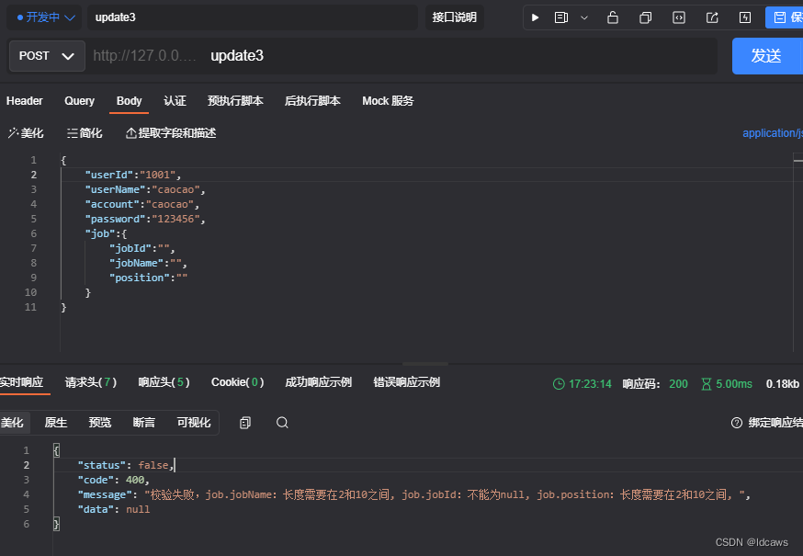
Task: Edit the update3 request name field
Action: [x=253, y=17]
